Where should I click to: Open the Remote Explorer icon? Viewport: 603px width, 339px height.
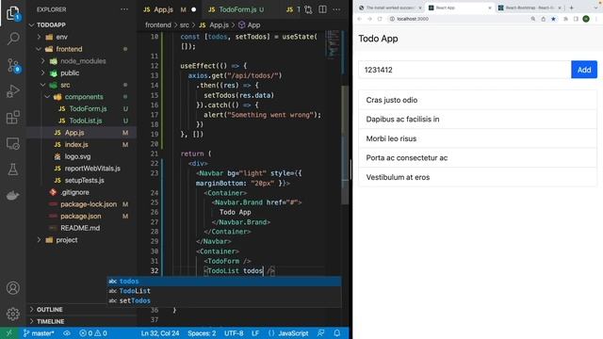(x=12, y=144)
